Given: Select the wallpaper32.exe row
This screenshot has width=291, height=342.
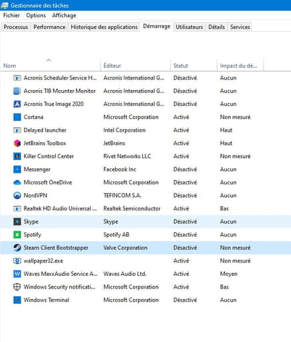Looking at the screenshot, I should click(x=145, y=261).
